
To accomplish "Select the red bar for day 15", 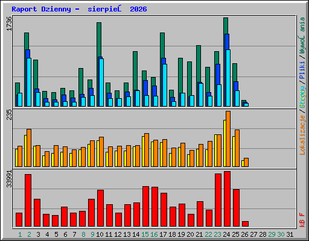I will pyautogui.click(x=145, y=207).
